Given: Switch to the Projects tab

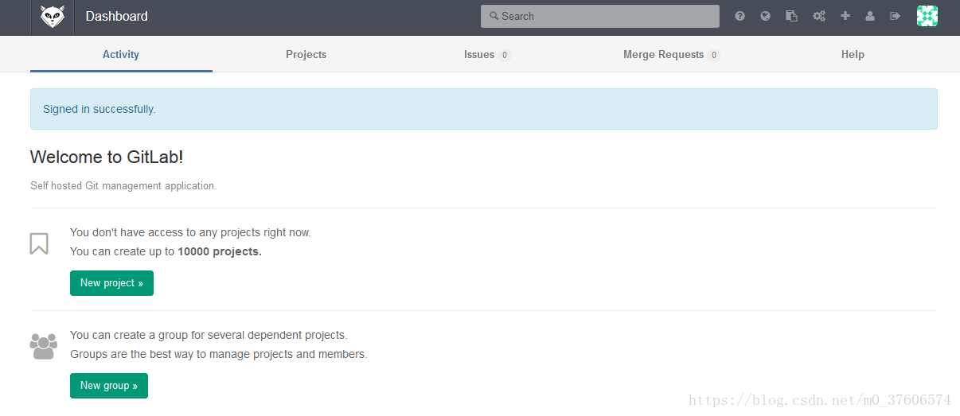Looking at the screenshot, I should click(306, 55).
